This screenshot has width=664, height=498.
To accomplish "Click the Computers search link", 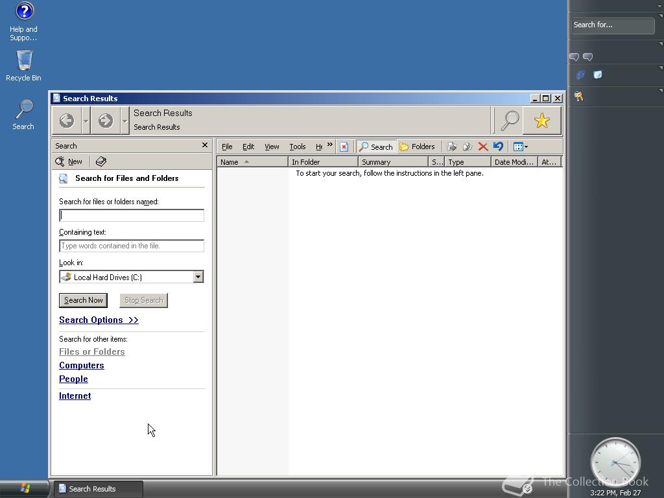I will click(x=81, y=365).
